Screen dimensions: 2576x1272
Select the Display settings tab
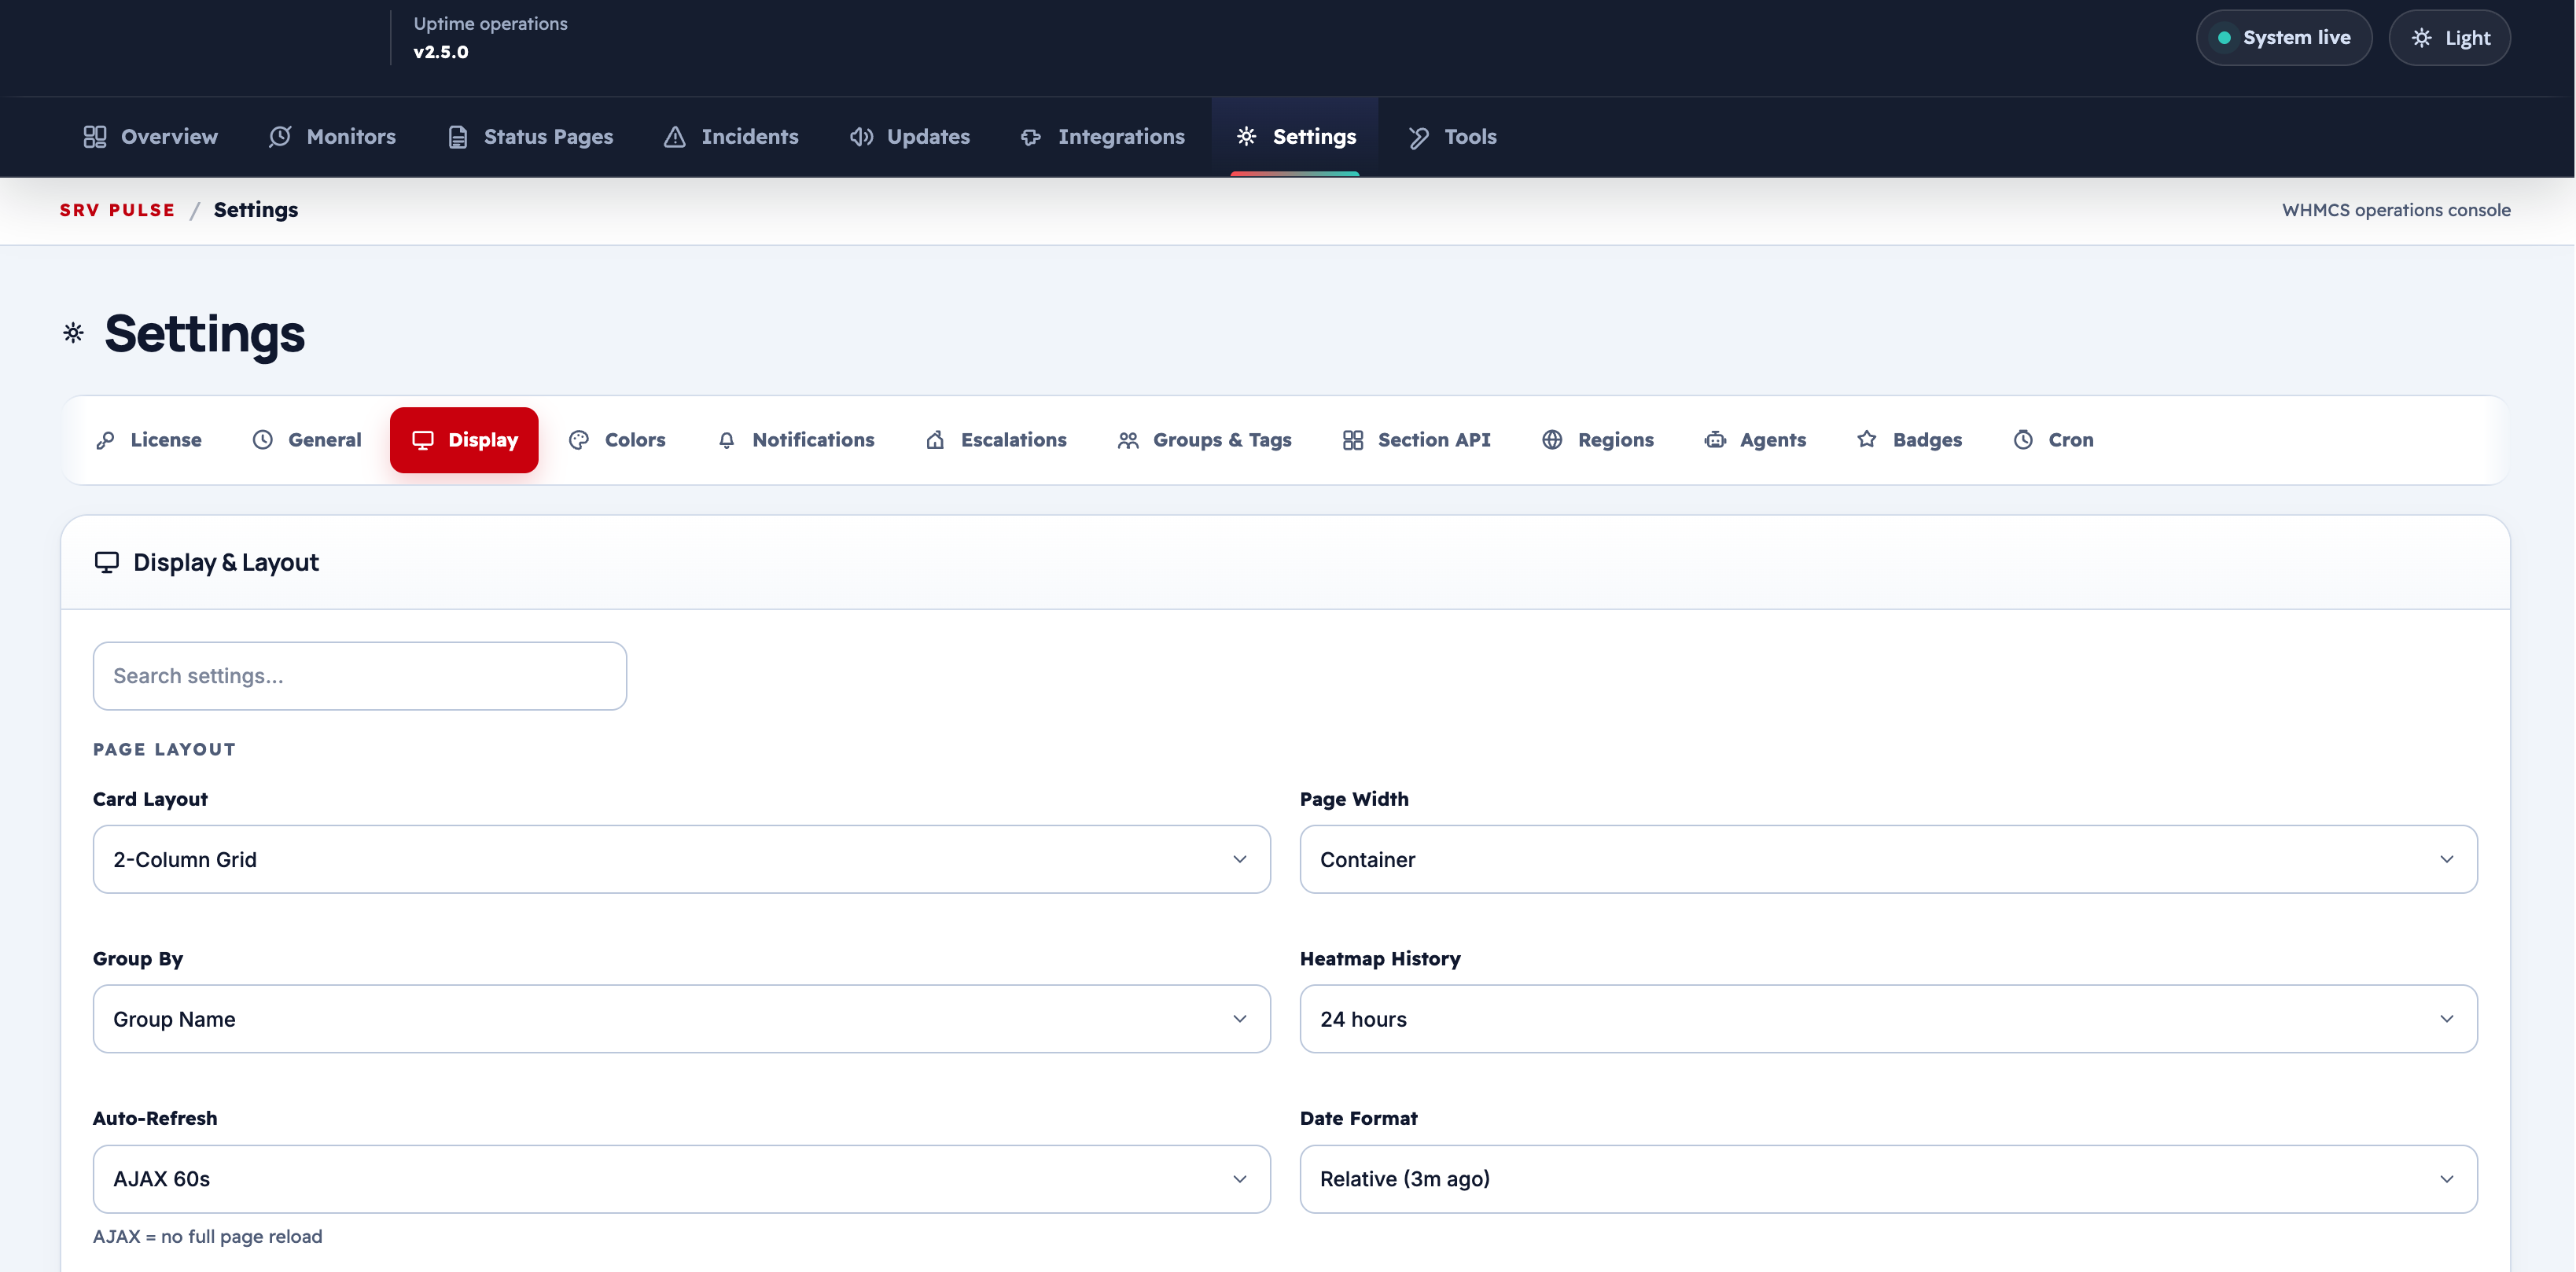464,440
